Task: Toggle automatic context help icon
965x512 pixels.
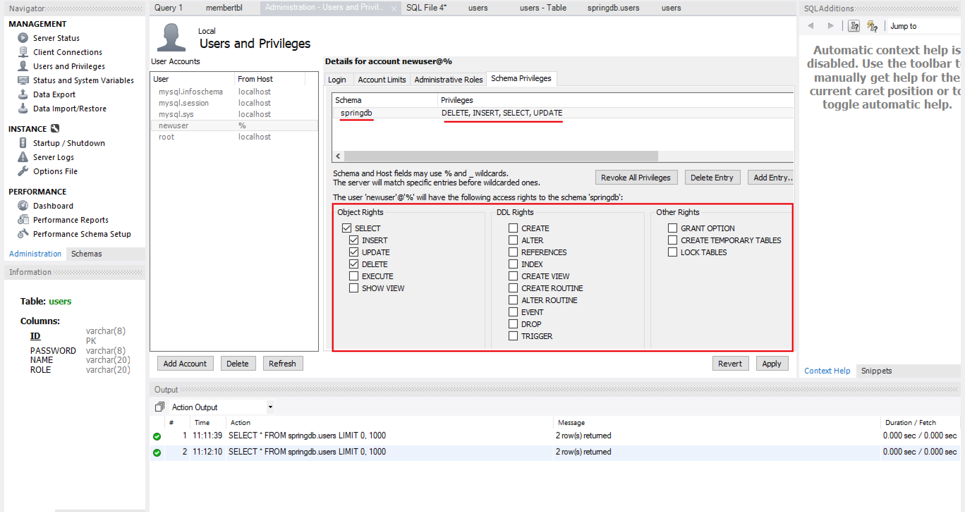Action: point(872,26)
